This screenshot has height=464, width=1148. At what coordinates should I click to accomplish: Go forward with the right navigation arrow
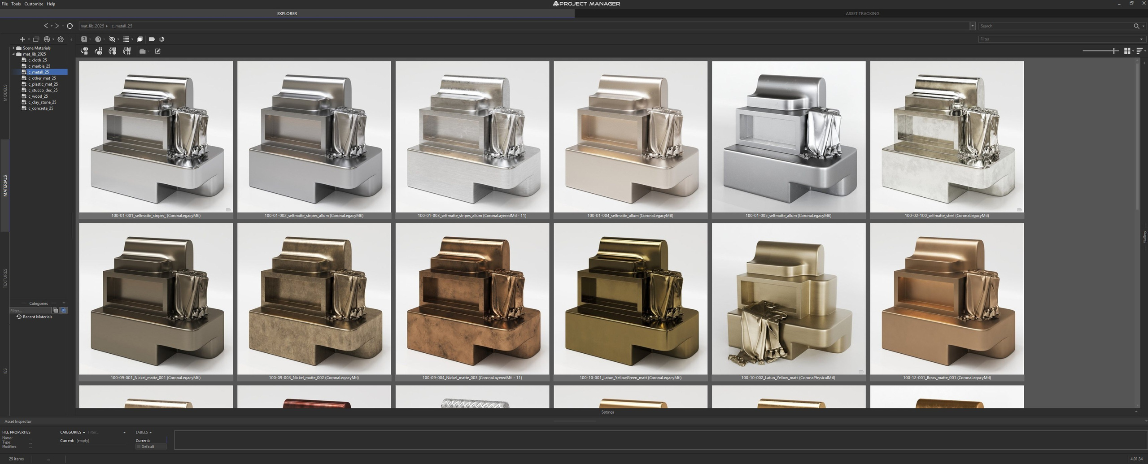[57, 26]
